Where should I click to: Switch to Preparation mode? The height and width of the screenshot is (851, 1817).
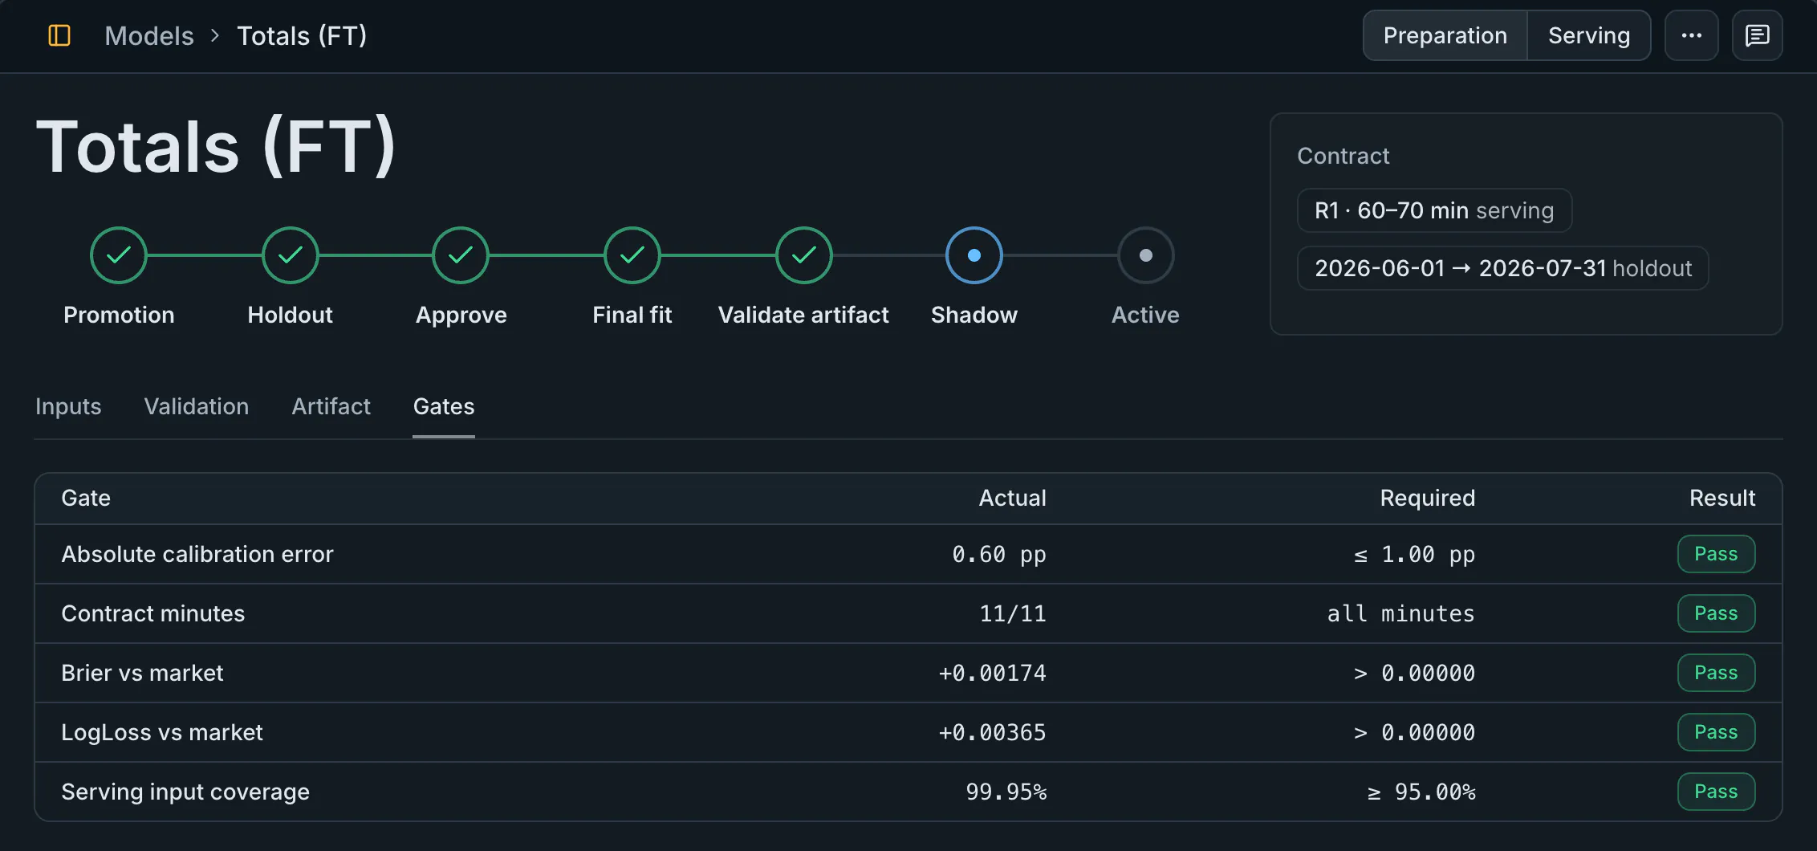tap(1445, 35)
